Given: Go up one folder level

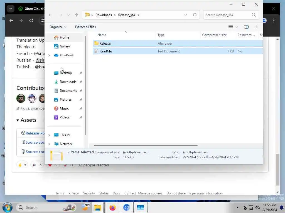Looking at the screenshot, I should coord(77,15).
